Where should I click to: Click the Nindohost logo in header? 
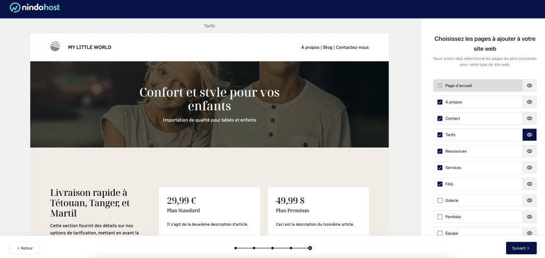coord(36,8)
